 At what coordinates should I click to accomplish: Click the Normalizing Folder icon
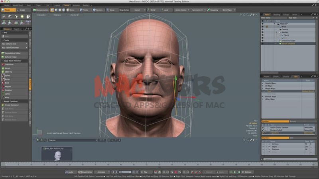coord(3,53)
